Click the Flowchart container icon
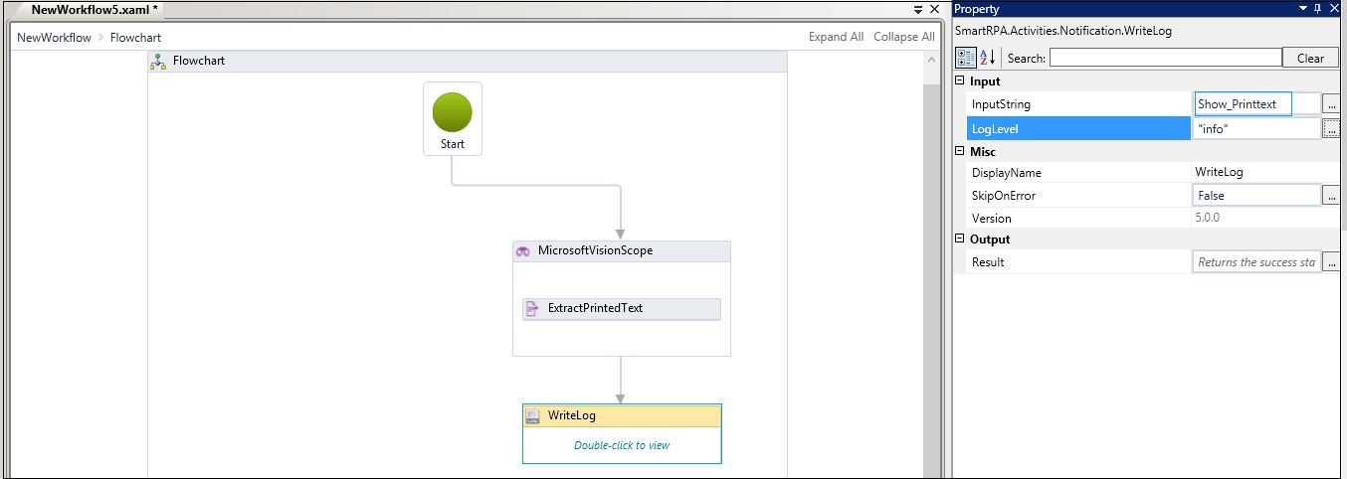The height and width of the screenshot is (479, 1347). coord(158,62)
